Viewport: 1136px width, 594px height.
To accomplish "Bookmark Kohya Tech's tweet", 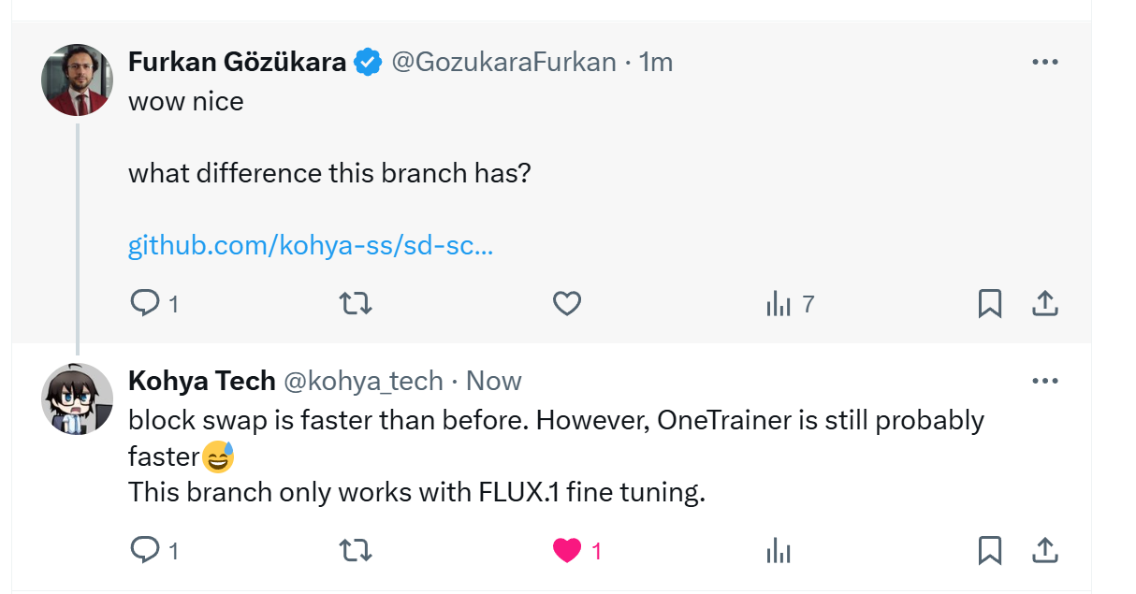I will 990,550.
